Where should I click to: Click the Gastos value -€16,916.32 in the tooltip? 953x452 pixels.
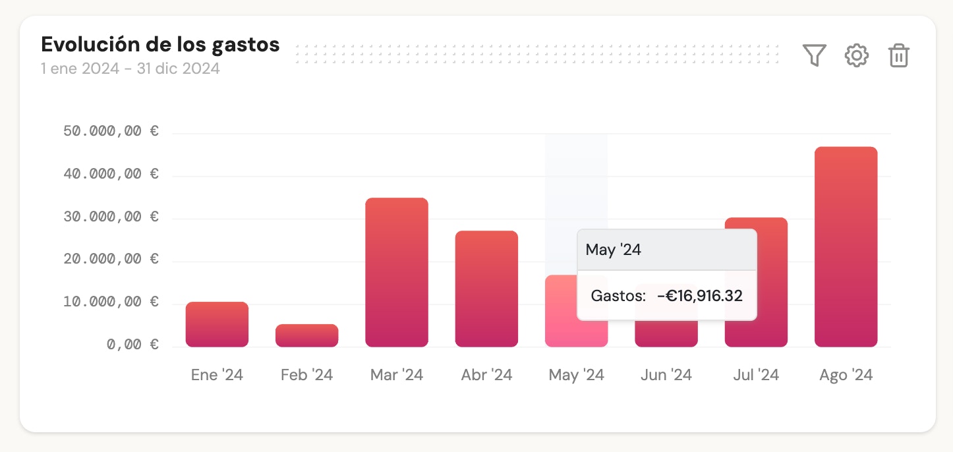point(700,296)
